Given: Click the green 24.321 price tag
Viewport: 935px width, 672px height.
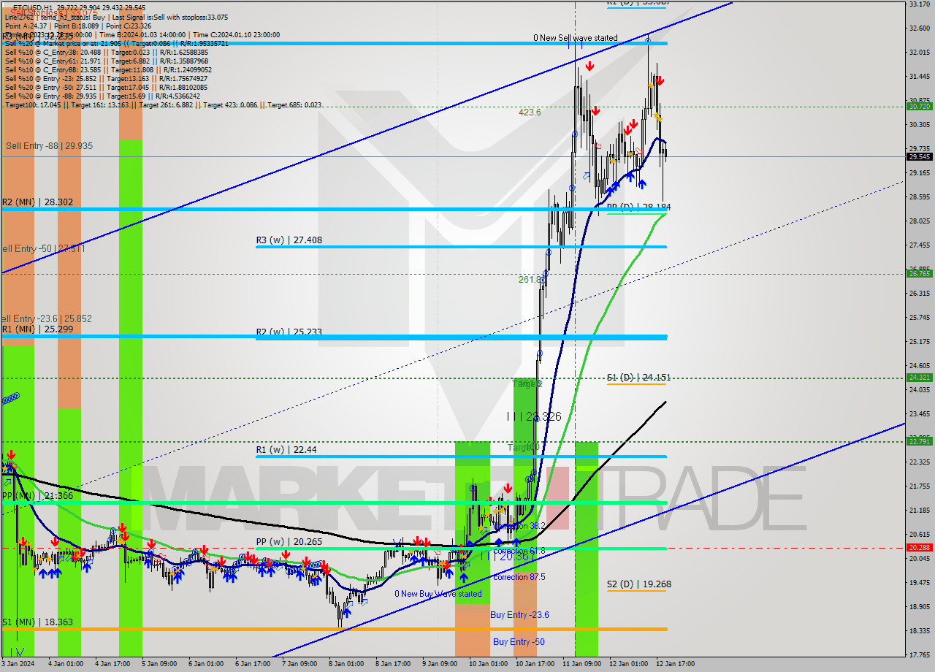Looking at the screenshot, I should tap(920, 377).
